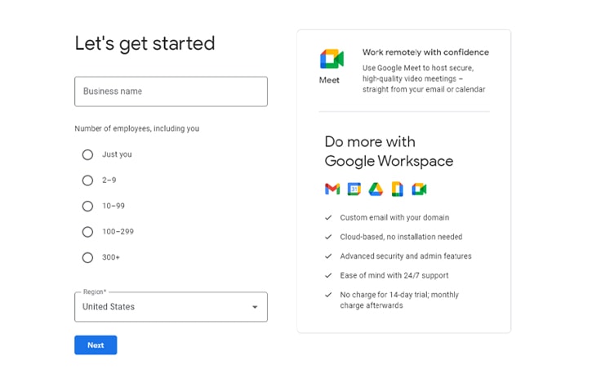Click United States in the Region field
This screenshot has width=592, height=374.
pos(109,306)
